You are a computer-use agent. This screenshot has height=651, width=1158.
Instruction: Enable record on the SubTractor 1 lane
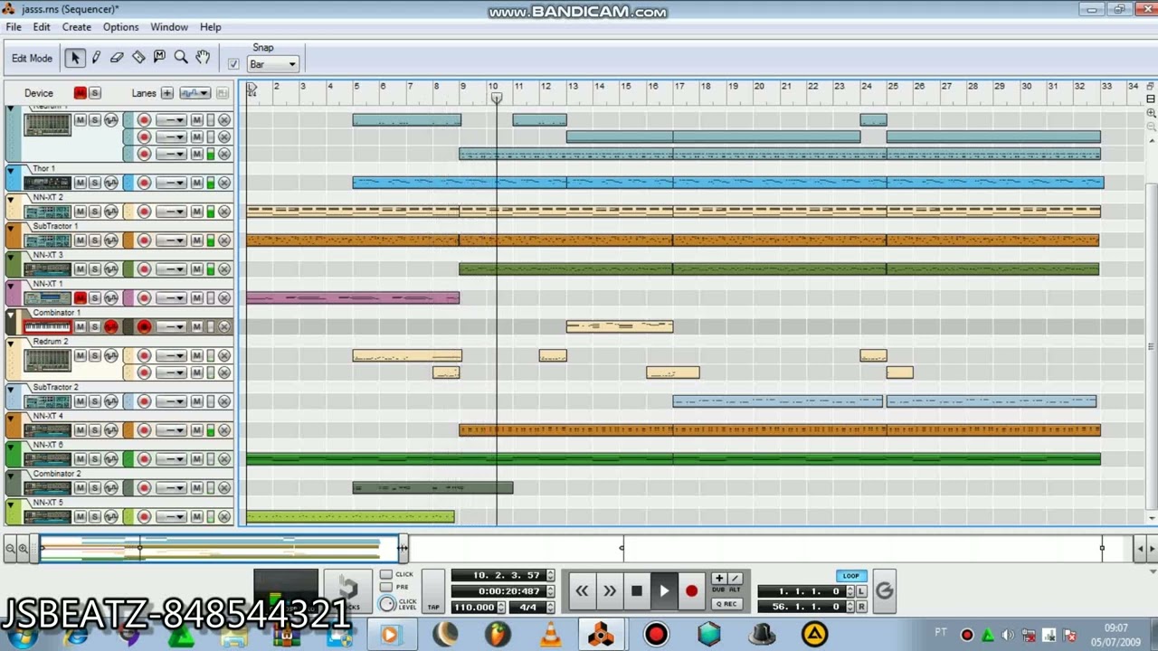point(144,241)
